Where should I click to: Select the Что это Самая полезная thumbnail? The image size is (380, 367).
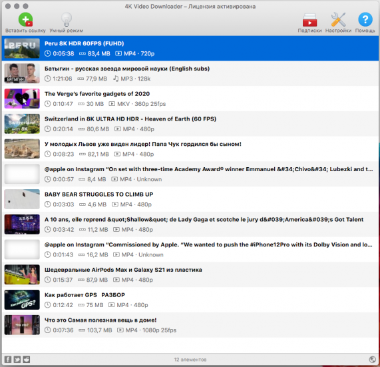coord(22,325)
